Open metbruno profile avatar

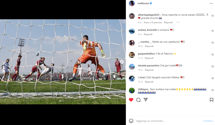pos(132,3)
